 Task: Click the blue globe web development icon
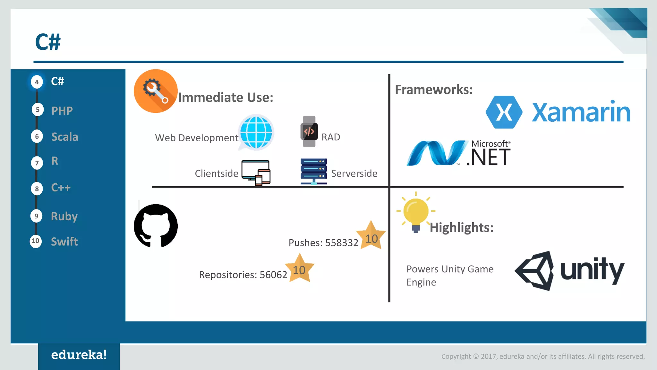tap(256, 132)
